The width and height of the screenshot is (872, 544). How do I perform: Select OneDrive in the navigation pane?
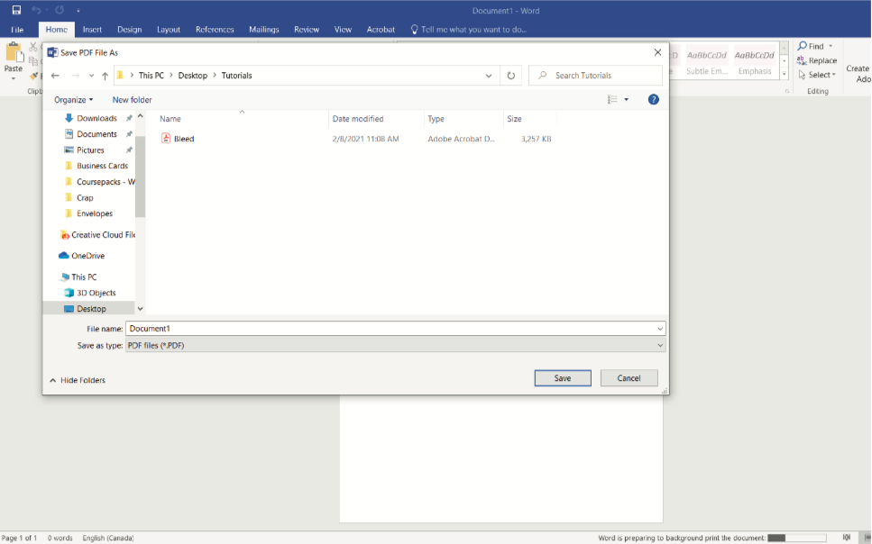87,256
